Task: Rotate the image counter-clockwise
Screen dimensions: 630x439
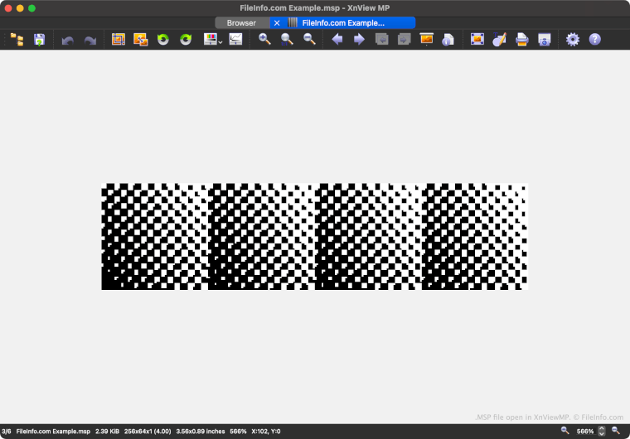Action: (x=163, y=40)
